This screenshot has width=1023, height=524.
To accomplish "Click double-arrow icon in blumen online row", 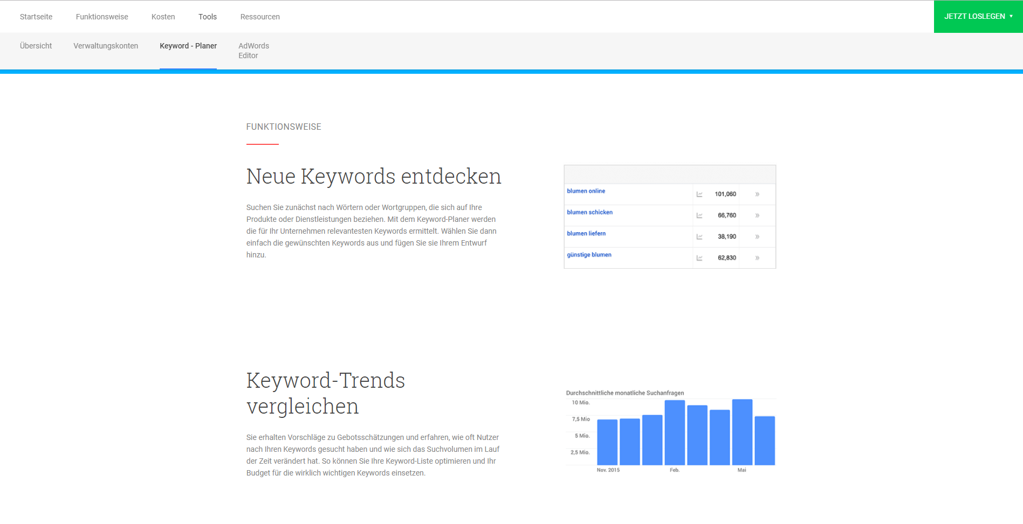I will 757,194.
